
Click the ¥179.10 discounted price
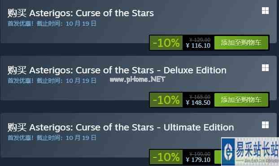pos(198,160)
